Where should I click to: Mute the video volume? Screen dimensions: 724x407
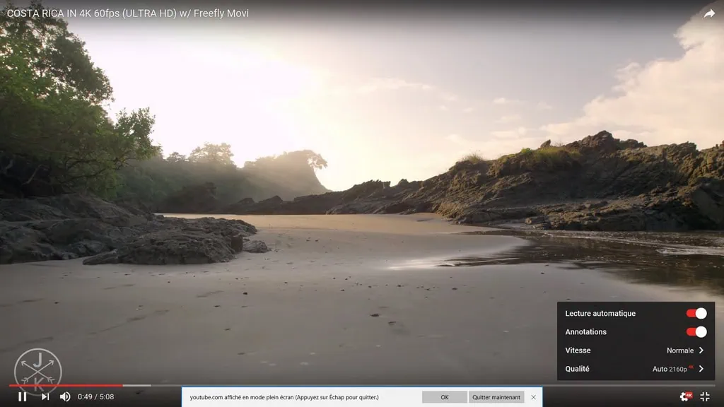[65, 396]
